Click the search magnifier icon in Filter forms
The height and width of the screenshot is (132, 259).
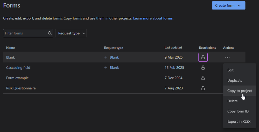(50, 33)
